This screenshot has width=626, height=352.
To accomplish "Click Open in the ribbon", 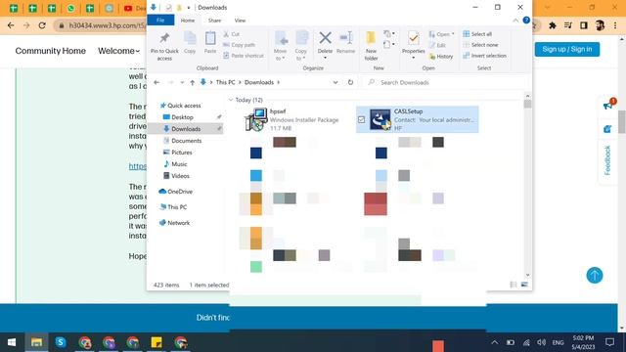I will pos(441,34).
